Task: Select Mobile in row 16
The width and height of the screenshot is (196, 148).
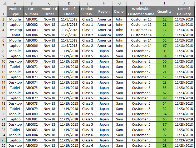Action: tap(15, 93)
